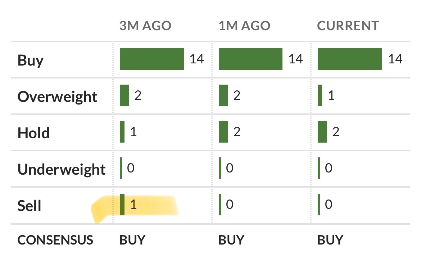Select the Sell row label
The image size is (421, 260).
pyautogui.click(x=30, y=206)
